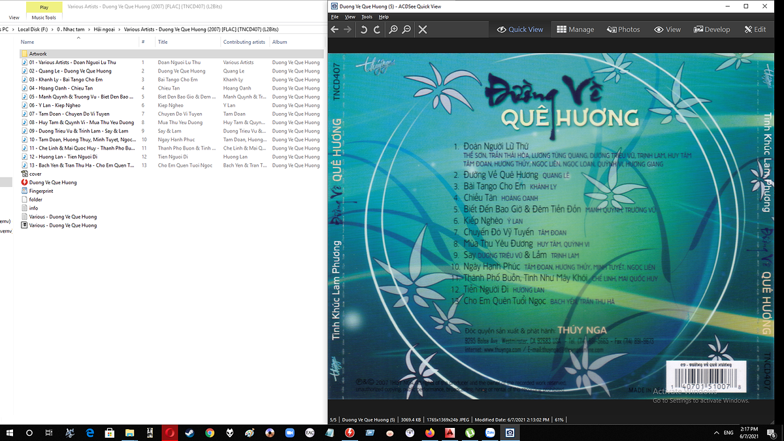Open ACDSee View menu
Image resolution: width=784 pixels, height=441 pixels.
(x=350, y=16)
